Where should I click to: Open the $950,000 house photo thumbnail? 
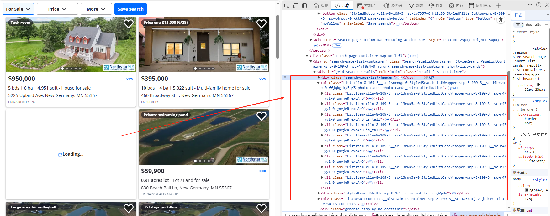coord(71,45)
